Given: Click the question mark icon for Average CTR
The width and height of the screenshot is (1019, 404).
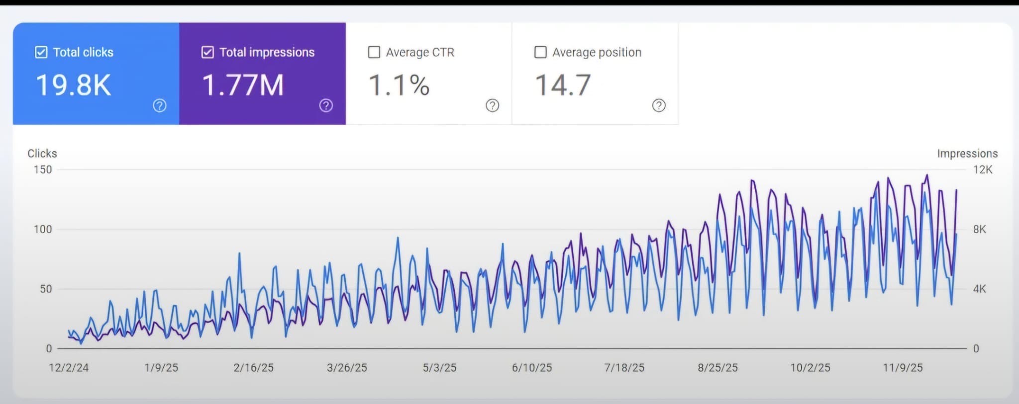Looking at the screenshot, I should click(492, 105).
